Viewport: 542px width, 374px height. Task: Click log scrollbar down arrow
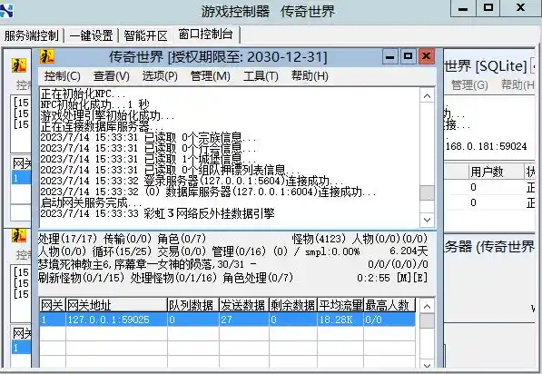click(x=427, y=220)
